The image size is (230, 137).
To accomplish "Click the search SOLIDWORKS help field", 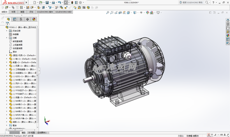I will (192, 3).
